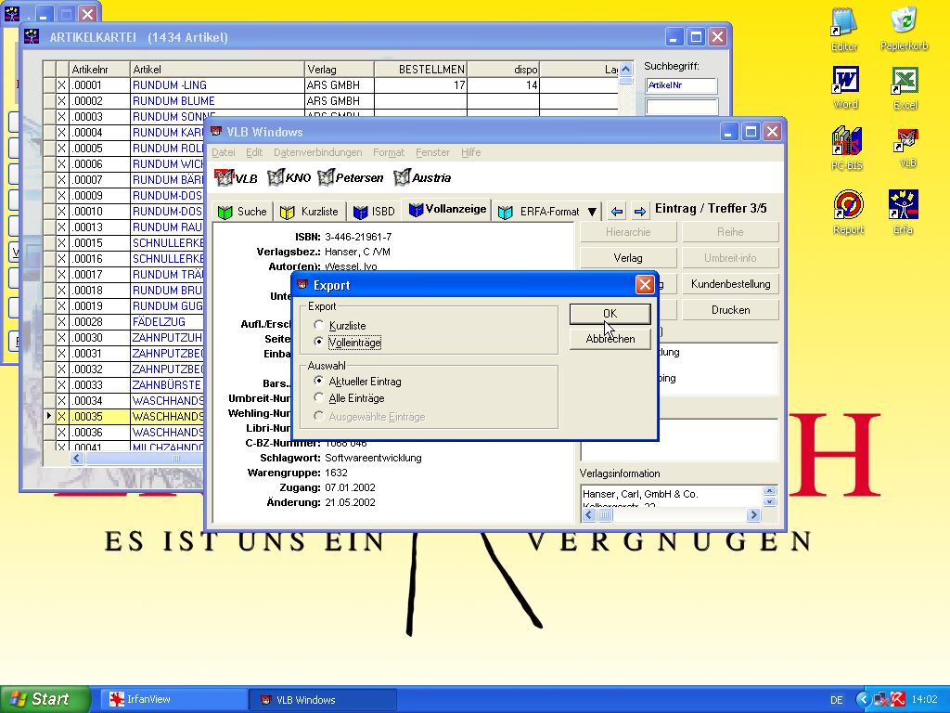950x713 pixels.
Task: Click the Suchbegriff ArtikelNr field
Action: point(682,85)
